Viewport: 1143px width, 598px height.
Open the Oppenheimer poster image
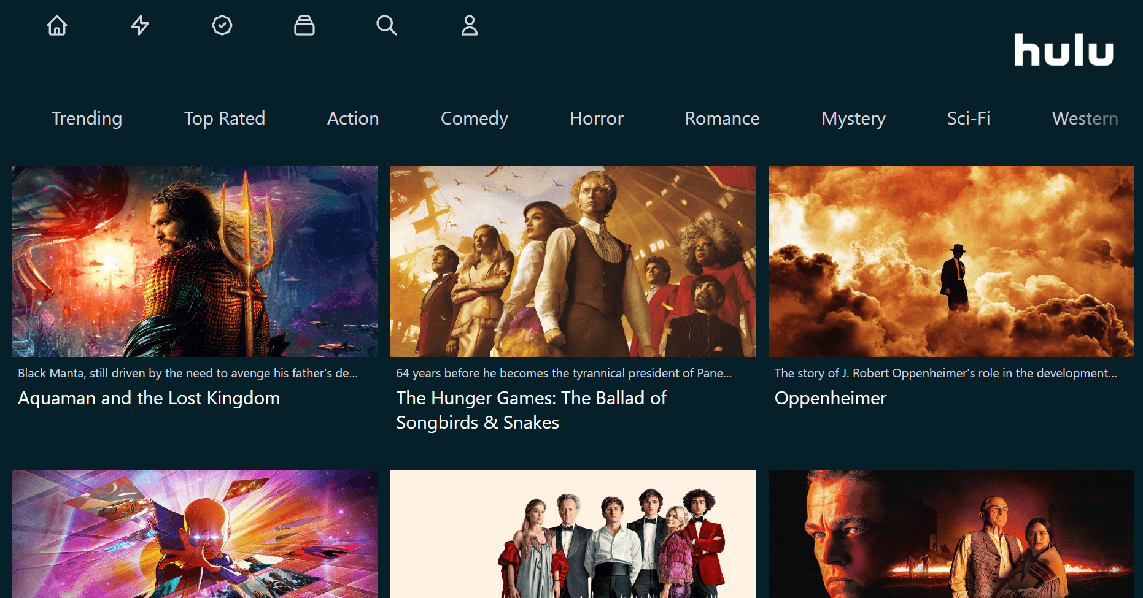click(951, 261)
